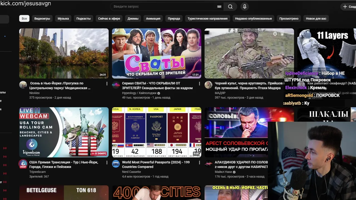
Task: Open title АЛАУДИНОВ УДАРИЛ ПО СОЛОВ
Action: 241,164
